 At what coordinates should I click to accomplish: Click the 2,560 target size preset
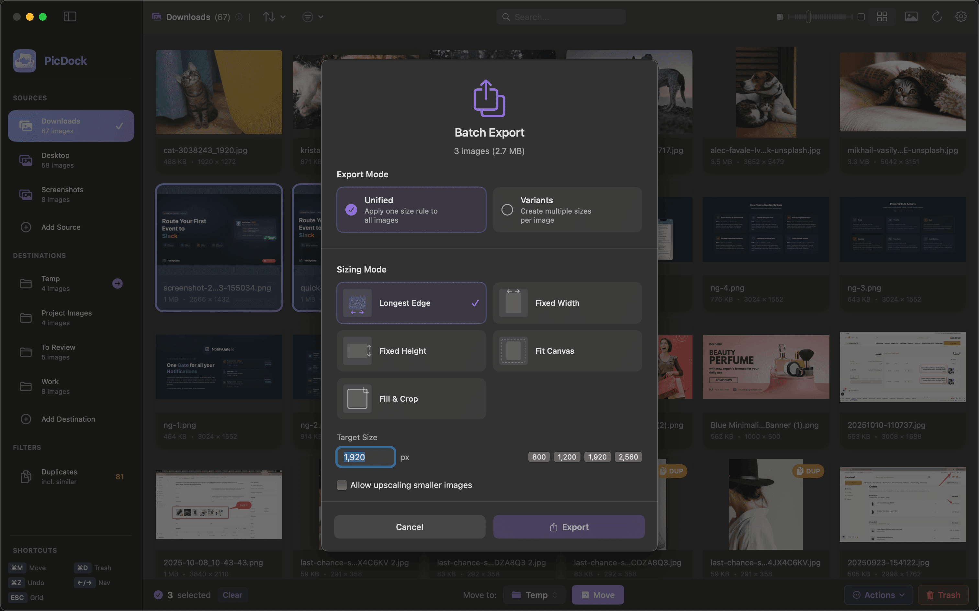628,457
